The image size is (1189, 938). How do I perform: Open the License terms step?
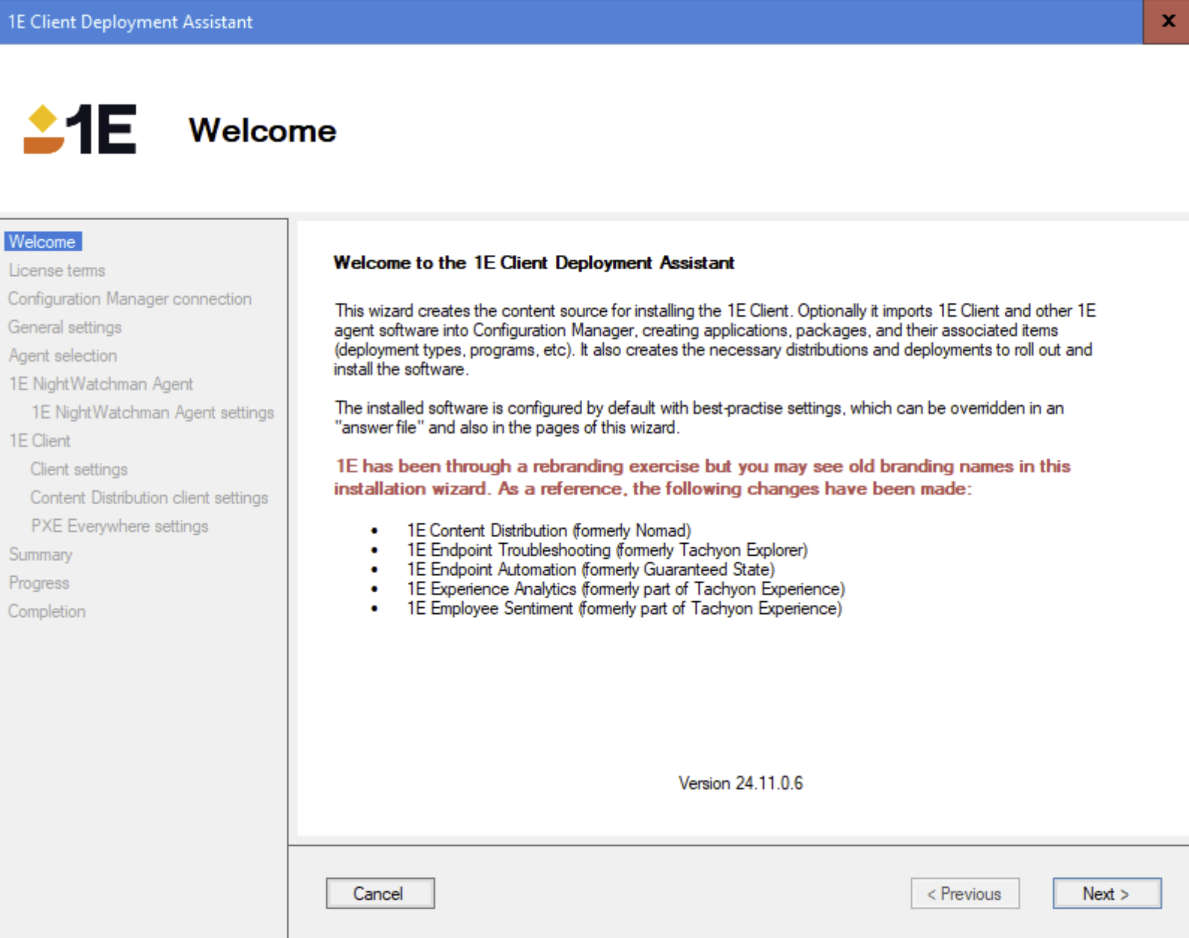tap(57, 270)
